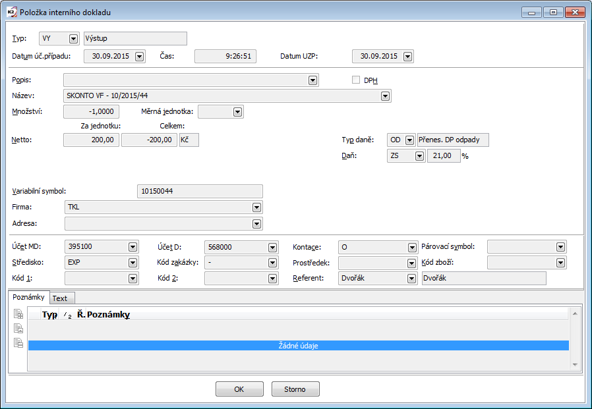Image resolution: width=592 pixels, height=409 pixels.
Task: Click the sort-order column header next to Typ
Action: [68, 315]
